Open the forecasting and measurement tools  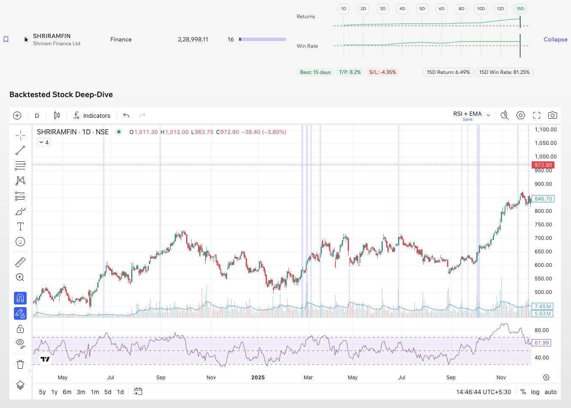[20, 196]
